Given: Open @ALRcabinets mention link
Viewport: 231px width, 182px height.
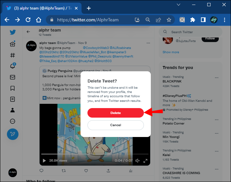Looking at the screenshot, I should pos(120,48).
